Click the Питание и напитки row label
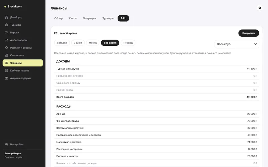 pos(67,156)
